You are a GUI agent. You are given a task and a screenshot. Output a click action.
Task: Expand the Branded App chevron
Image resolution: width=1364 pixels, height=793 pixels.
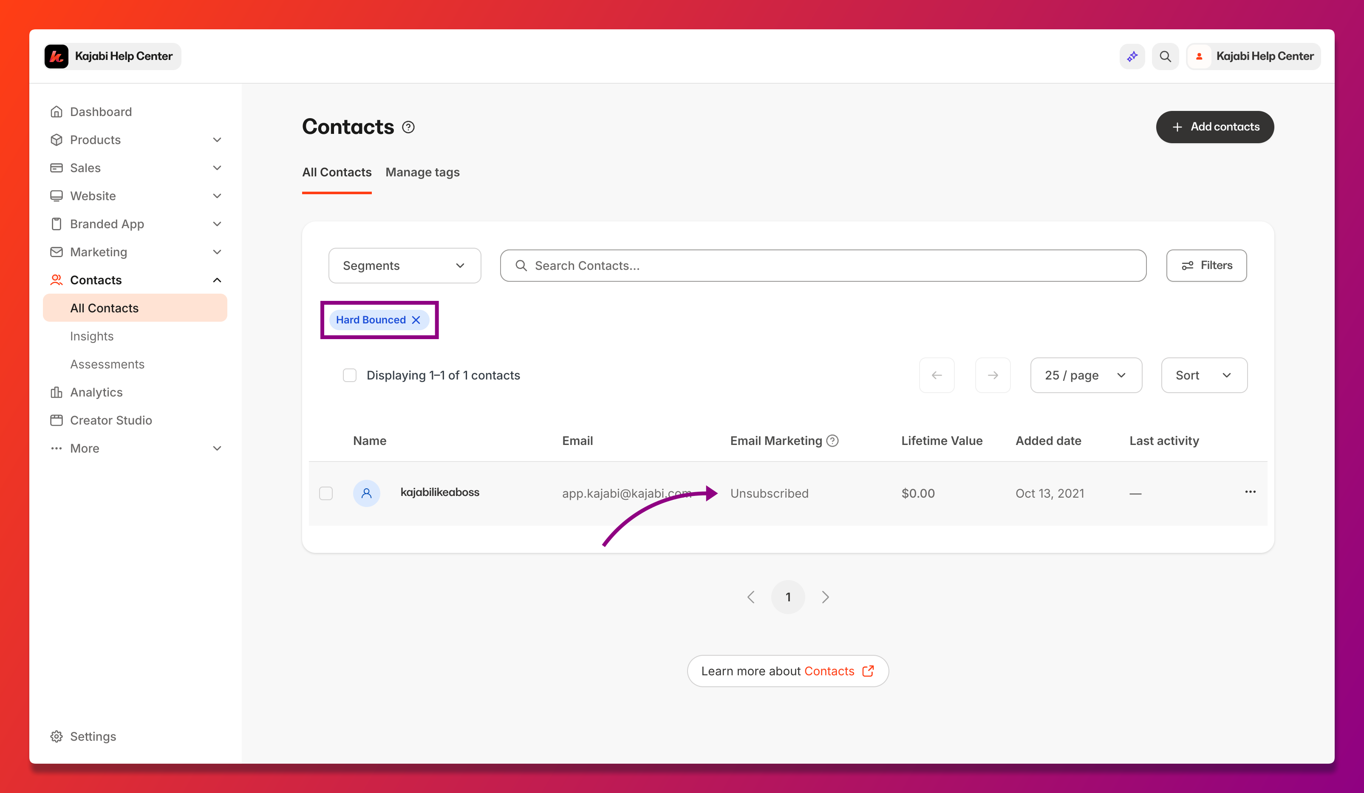[x=217, y=224]
